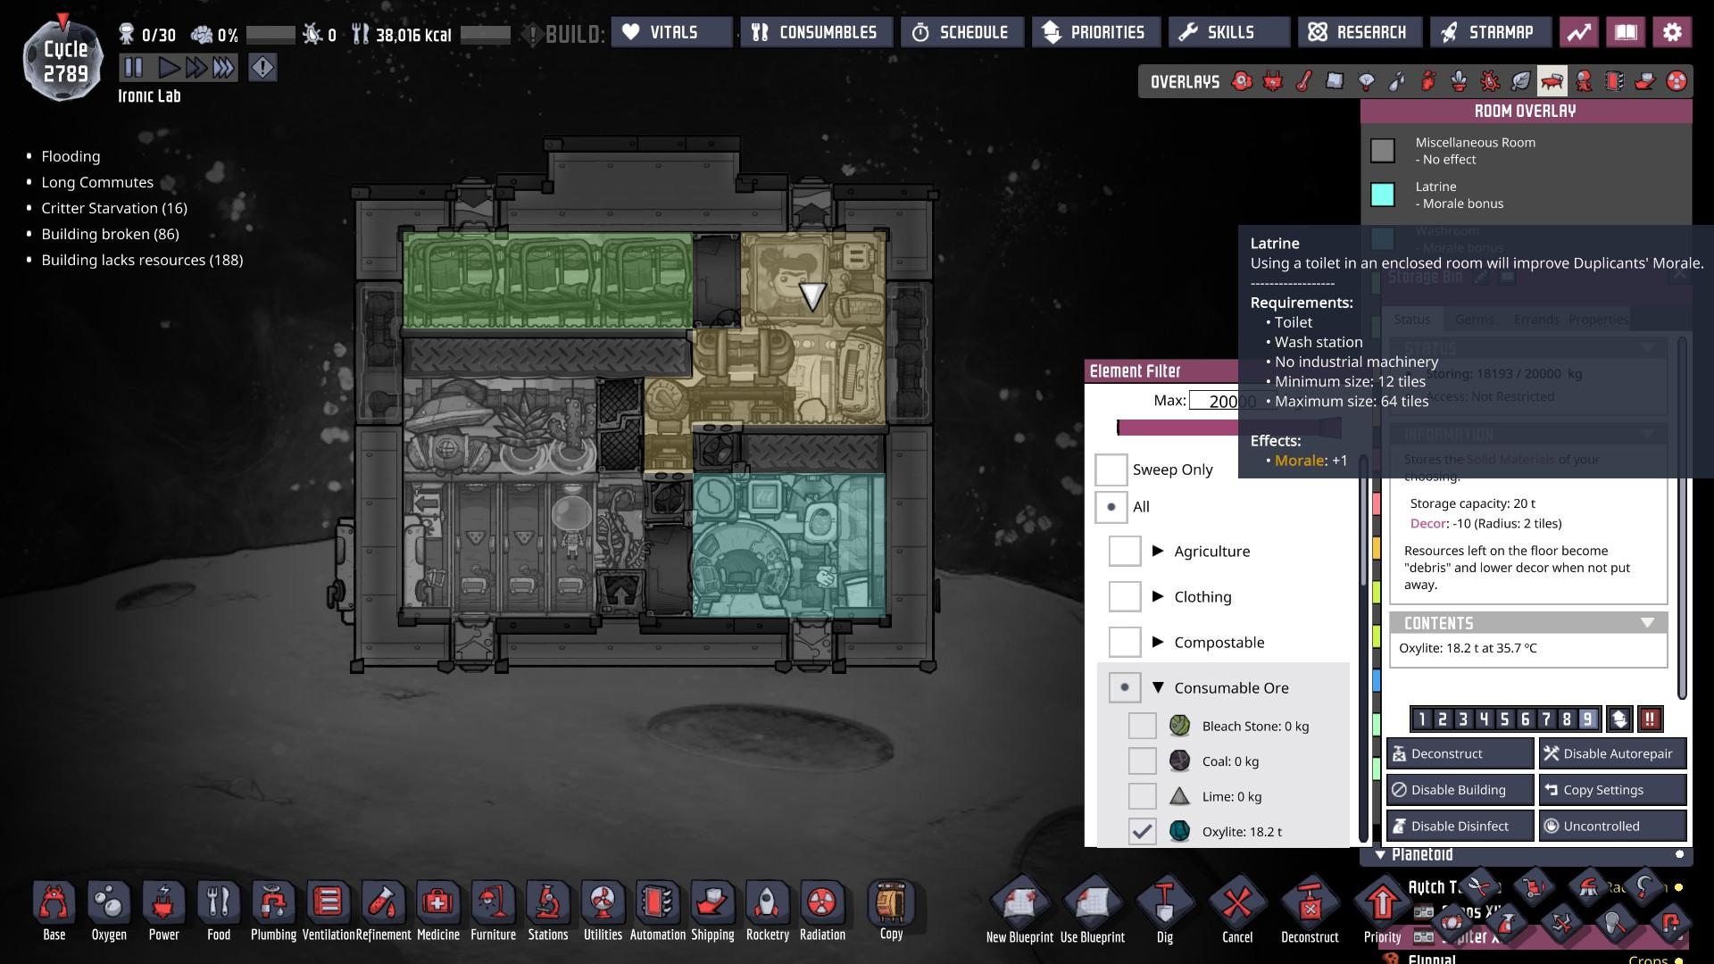Enable the Sweep Only checkbox
The image size is (1714, 964).
point(1111,470)
